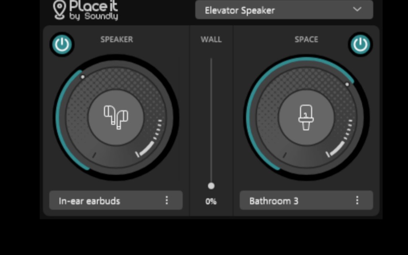
Task: Click the top of the Wall slider track
Action: click(x=211, y=60)
